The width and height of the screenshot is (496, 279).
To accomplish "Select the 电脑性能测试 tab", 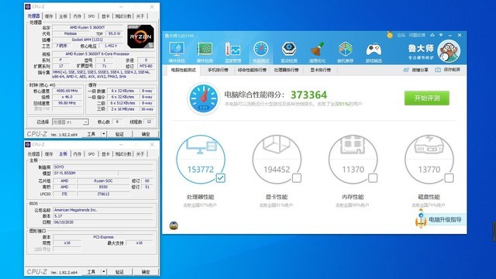I will [x=184, y=70].
